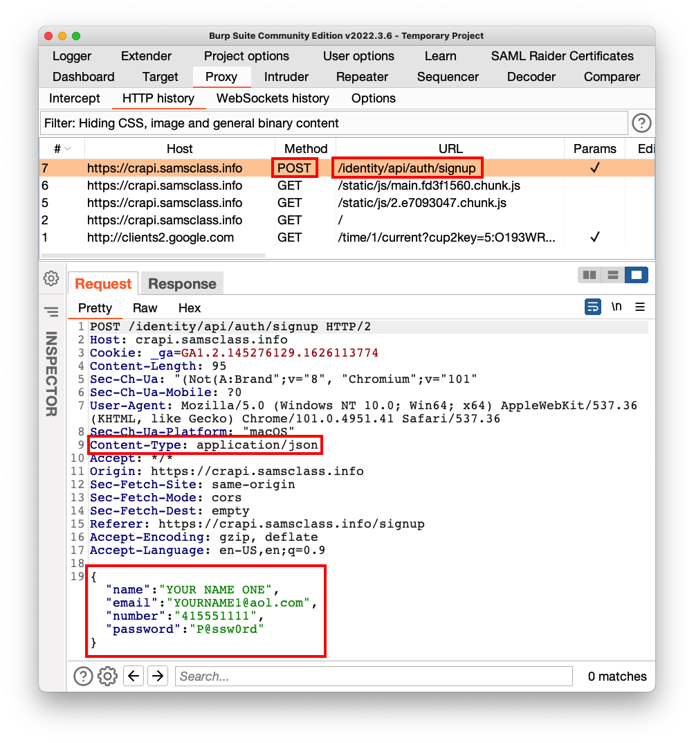Switch to the Dashboard tab
Image resolution: width=694 pixels, height=743 pixels.
pyautogui.click(x=84, y=77)
